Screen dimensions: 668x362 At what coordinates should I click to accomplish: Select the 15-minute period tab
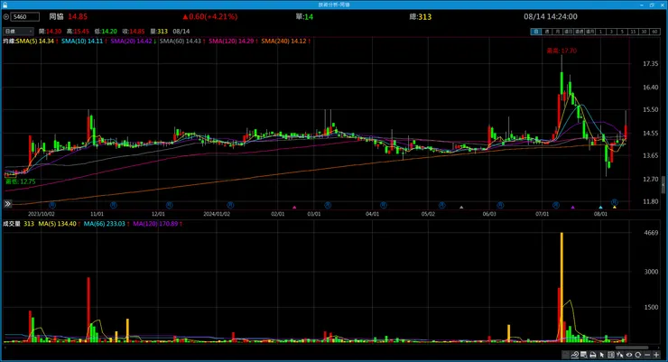point(633,32)
